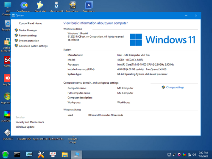Viewport: 212px width, 159px height.
Task: Open the command prompt taskbar icon
Action: point(17,155)
